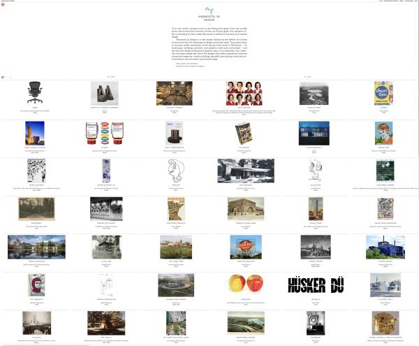The image size is (419, 346).
Task: Open the abstract scribble artwork
Action: coord(385,209)
